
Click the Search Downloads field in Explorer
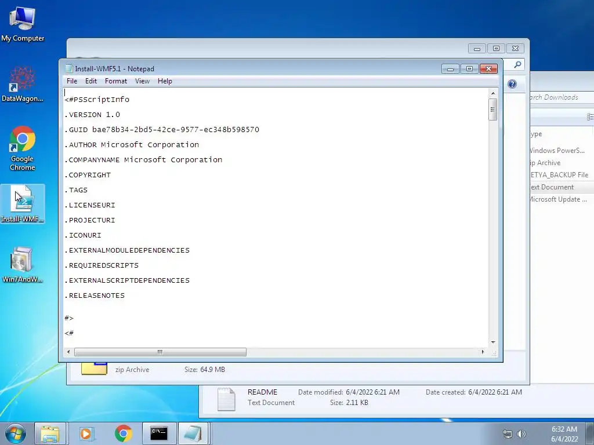pos(562,97)
